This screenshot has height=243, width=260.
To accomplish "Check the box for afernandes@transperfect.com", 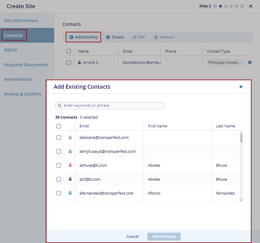I will coord(59,193).
